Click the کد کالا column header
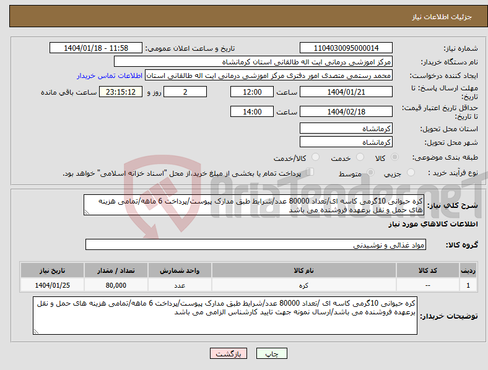488x370 pixels. pos(428,270)
